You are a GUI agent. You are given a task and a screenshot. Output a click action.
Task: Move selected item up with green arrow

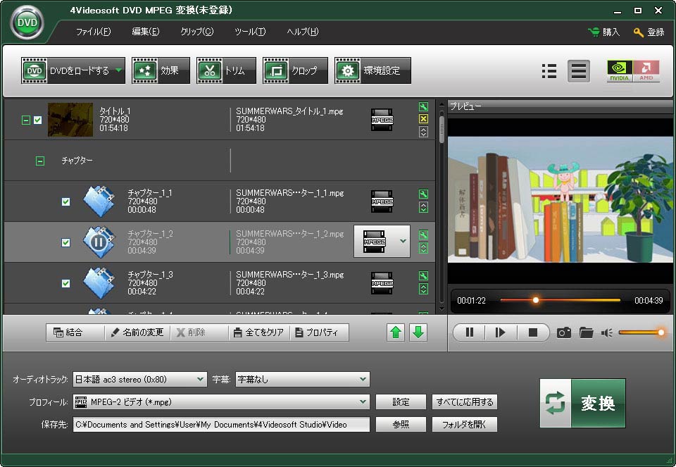(396, 332)
